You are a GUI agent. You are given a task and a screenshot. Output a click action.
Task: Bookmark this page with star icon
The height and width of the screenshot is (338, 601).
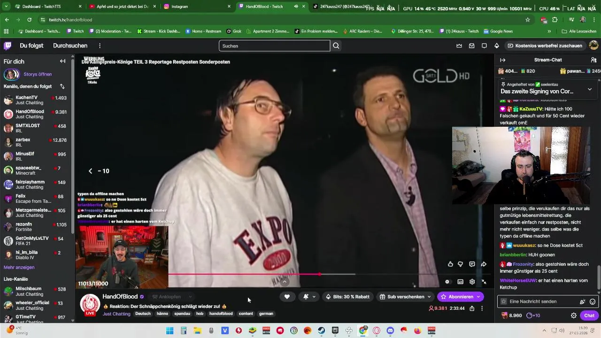tap(528, 20)
